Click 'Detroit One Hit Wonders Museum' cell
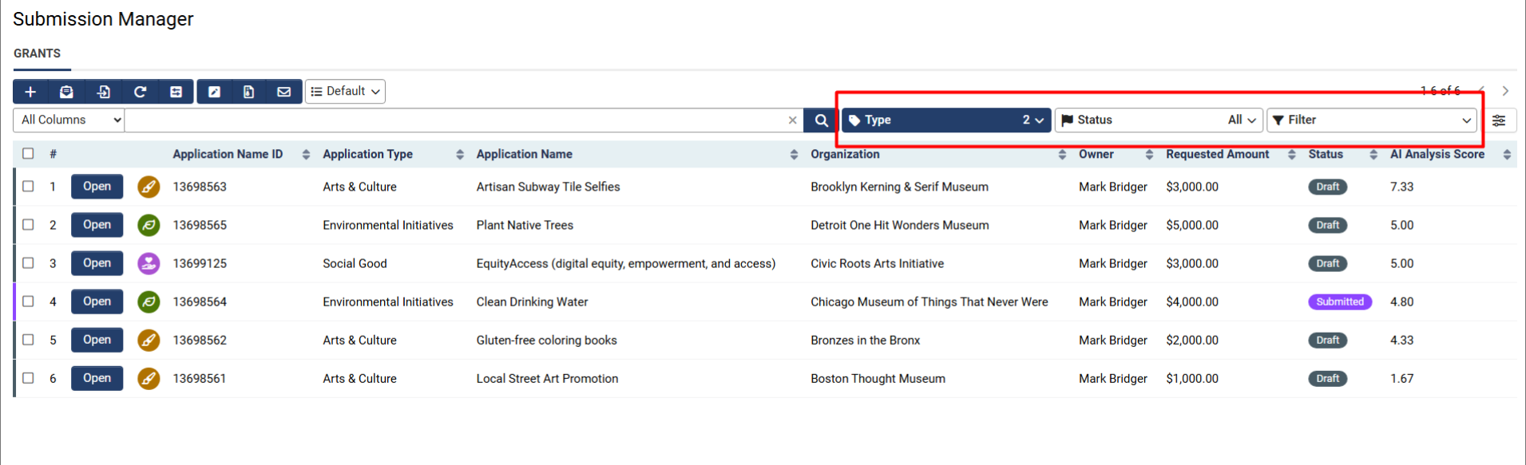Image resolution: width=1526 pixels, height=465 pixels. (900, 225)
